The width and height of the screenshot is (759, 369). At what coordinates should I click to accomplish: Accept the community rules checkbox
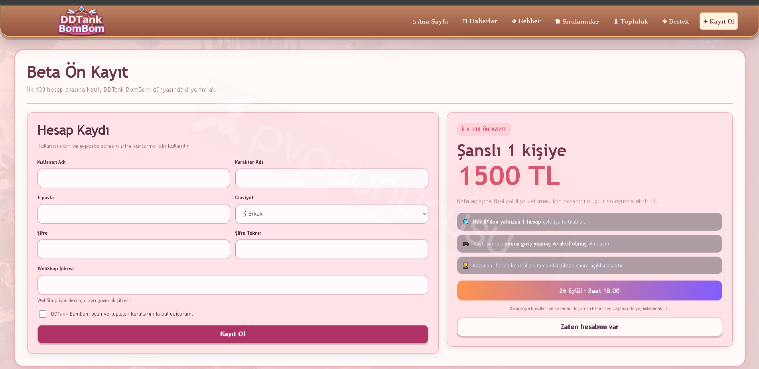(43, 314)
